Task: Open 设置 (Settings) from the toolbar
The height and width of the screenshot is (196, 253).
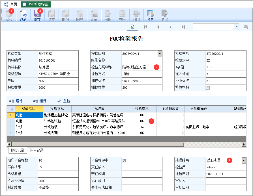Action: 150,15
